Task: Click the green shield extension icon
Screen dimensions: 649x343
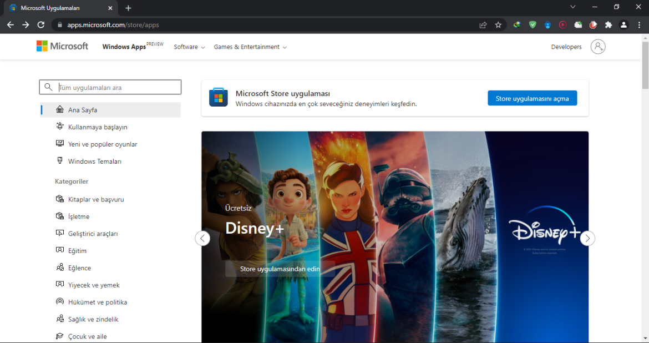Action: tap(533, 25)
